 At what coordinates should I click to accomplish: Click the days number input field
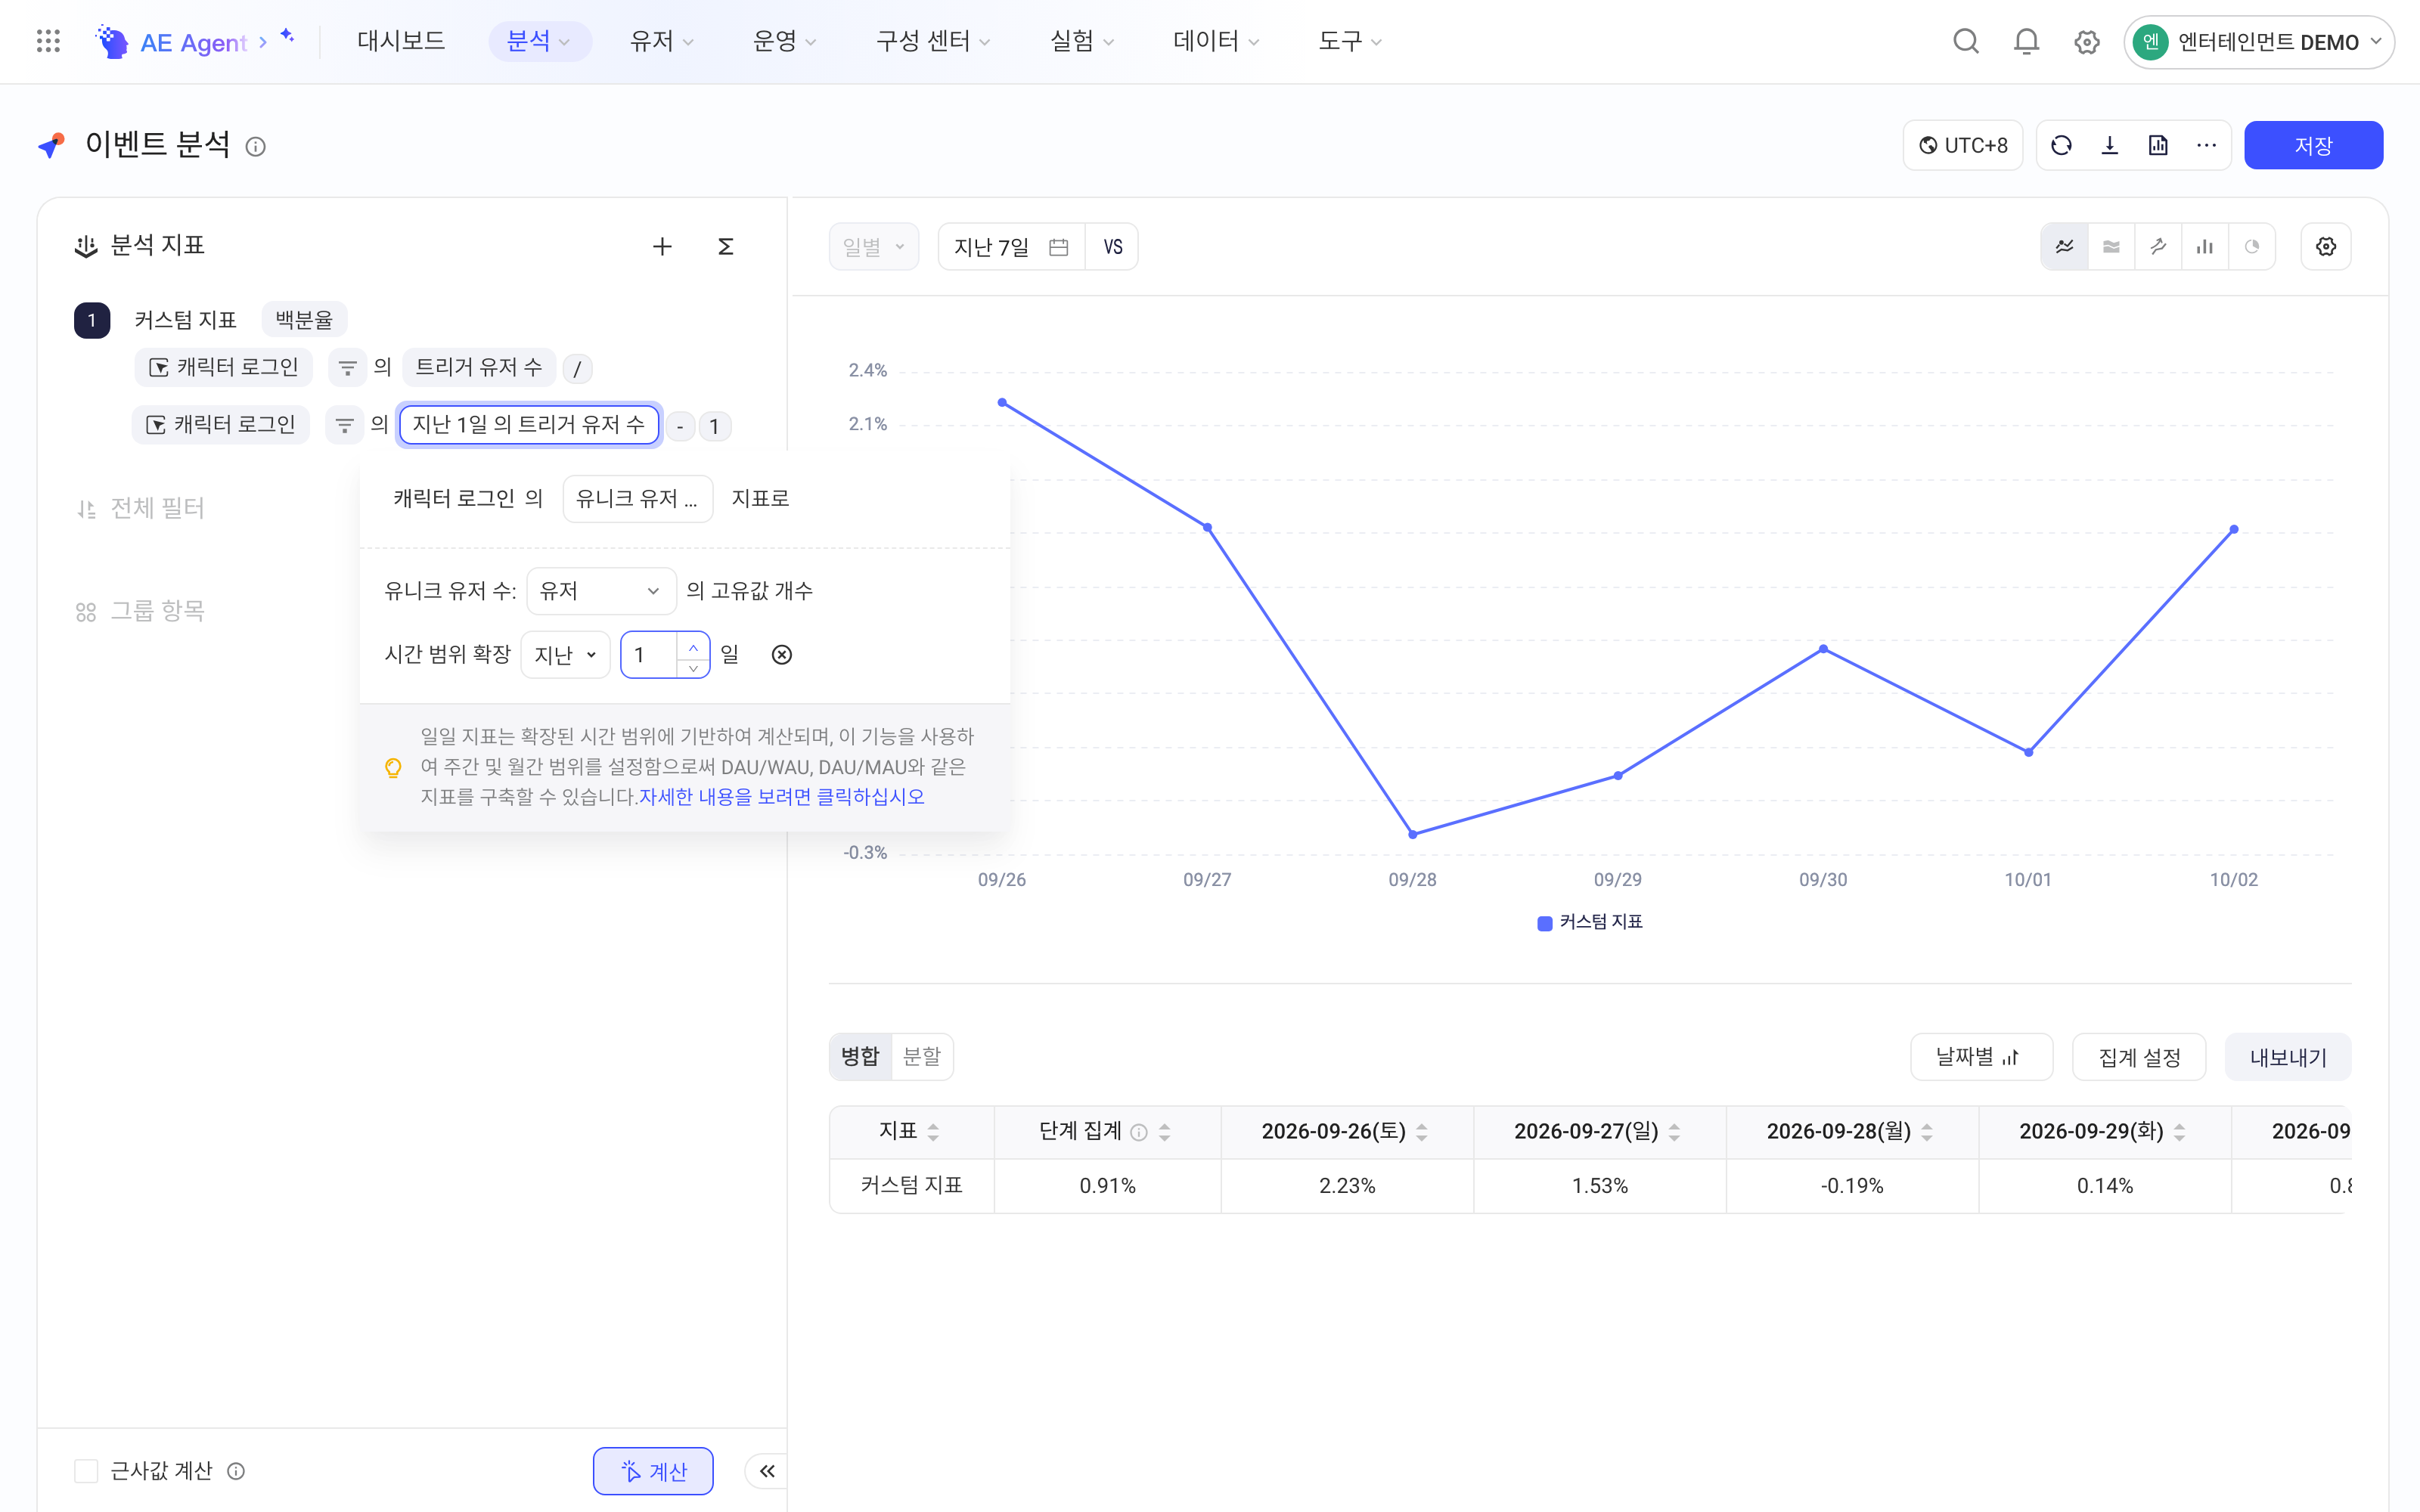650,655
